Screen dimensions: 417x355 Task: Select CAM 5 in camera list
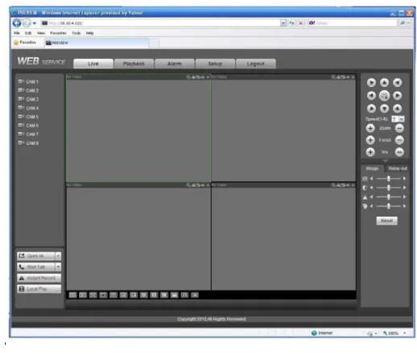coord(28,117)
